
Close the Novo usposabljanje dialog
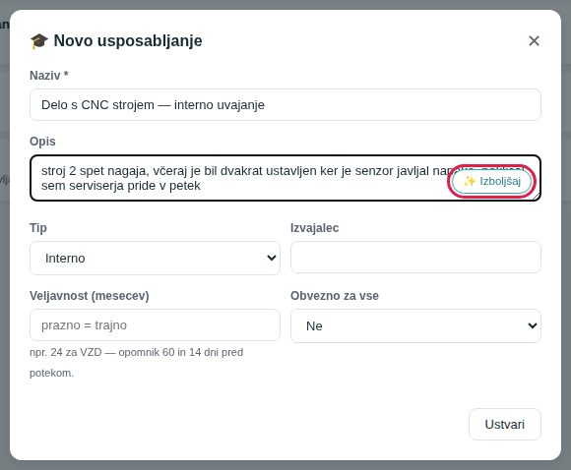click(x=534, y=40)
